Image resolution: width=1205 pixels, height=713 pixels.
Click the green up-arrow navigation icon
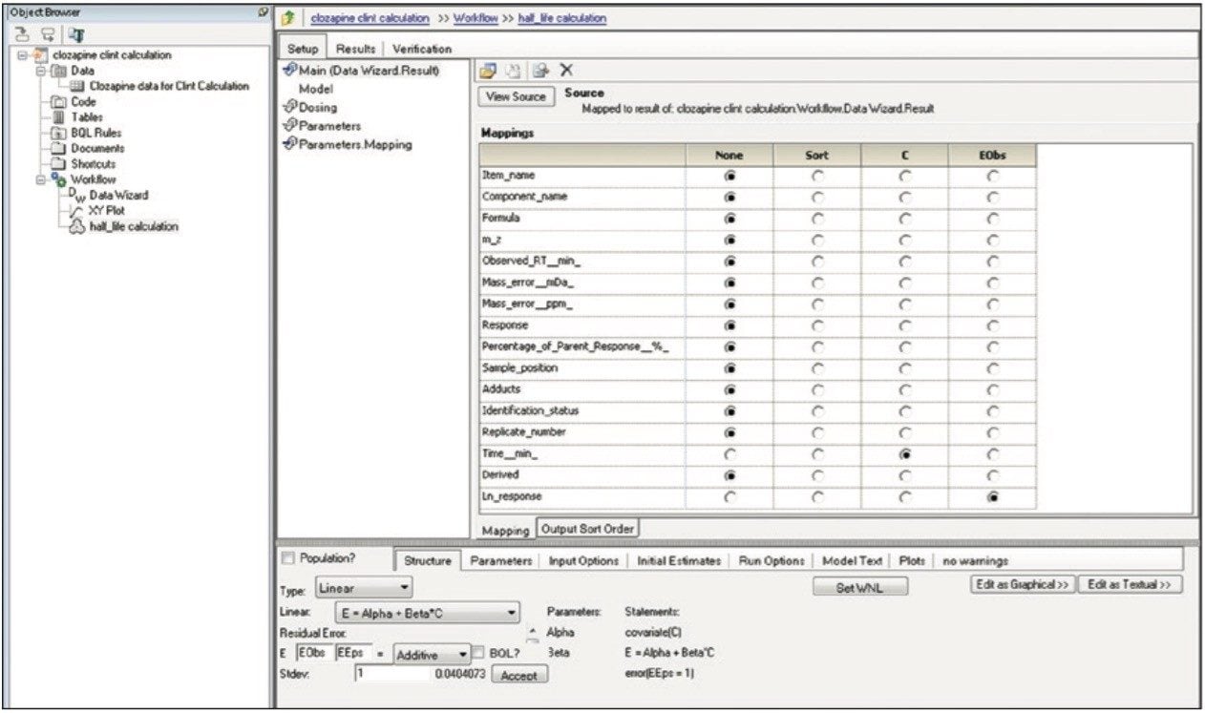coord(287,18)
